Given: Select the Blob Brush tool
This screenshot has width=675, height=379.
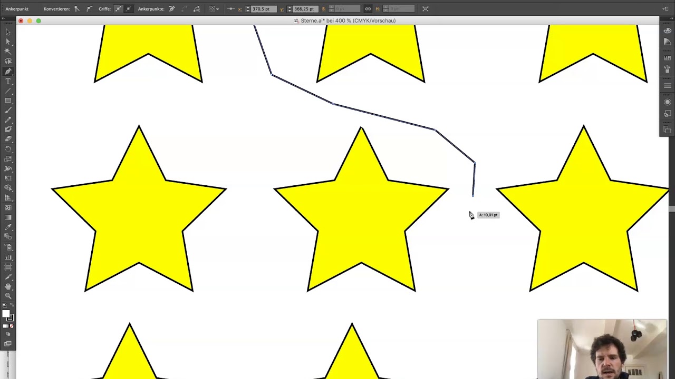Looking at the screenshot, I should tap(8, 129).
